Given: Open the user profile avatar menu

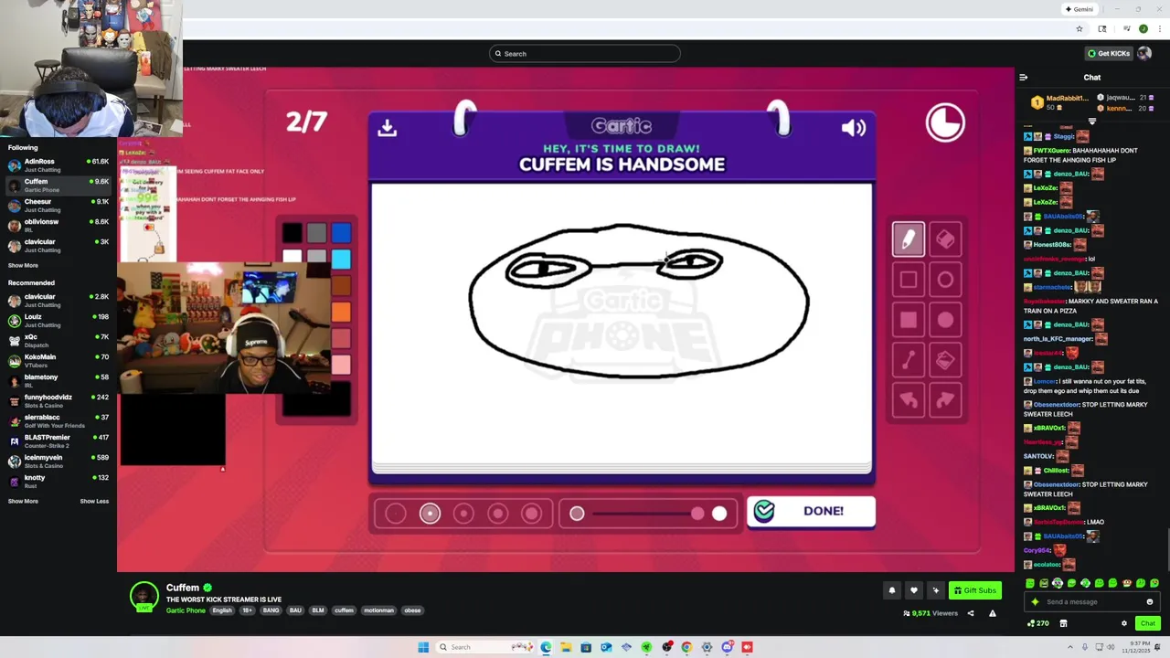Looking at the screenshot, I should (x=1144, y=53).
